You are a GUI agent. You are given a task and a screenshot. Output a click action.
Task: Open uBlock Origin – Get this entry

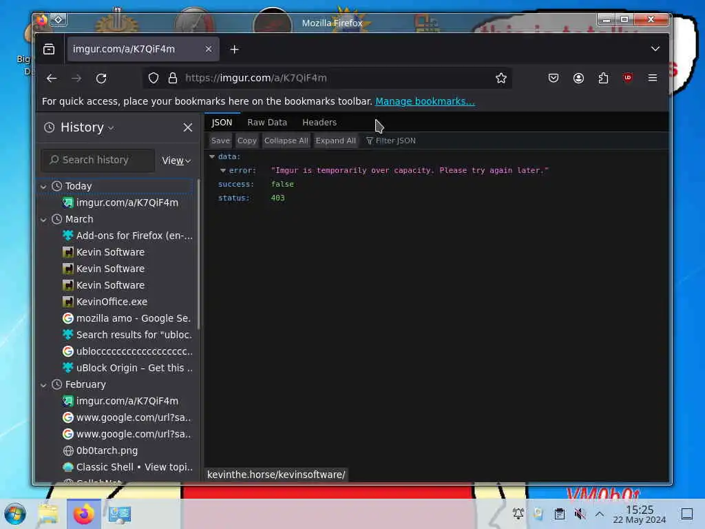coord(127,368)
